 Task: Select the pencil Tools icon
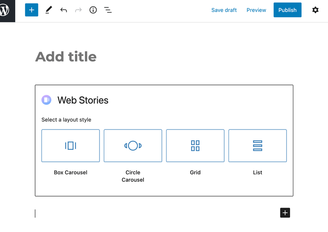click(48, 10)
